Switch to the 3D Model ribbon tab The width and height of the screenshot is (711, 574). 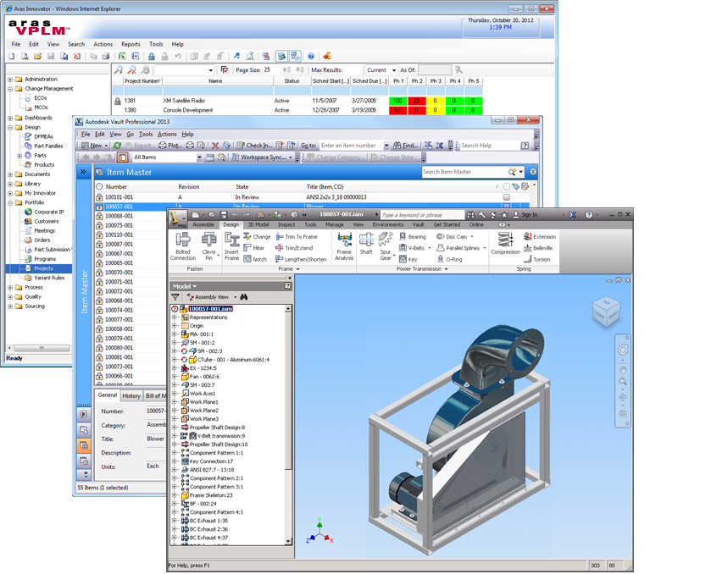pos(258,224)
